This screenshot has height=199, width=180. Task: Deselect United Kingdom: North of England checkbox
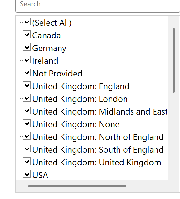tap(27, 136)
